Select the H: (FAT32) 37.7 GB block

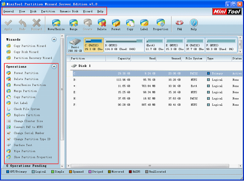(x=195, y=45)
